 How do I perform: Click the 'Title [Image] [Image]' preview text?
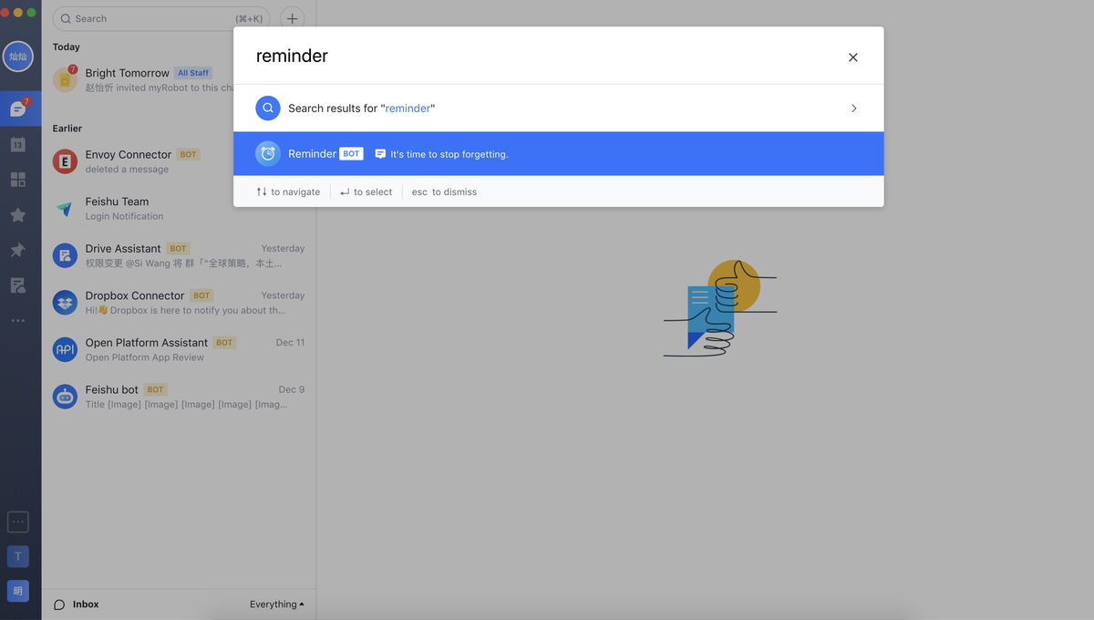coord(187,404)
